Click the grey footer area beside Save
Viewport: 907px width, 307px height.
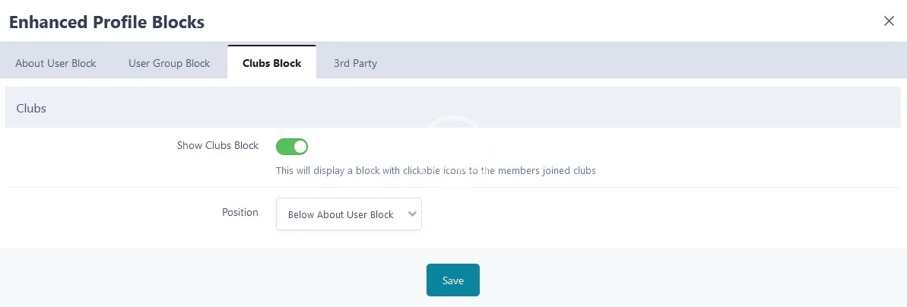646,280
